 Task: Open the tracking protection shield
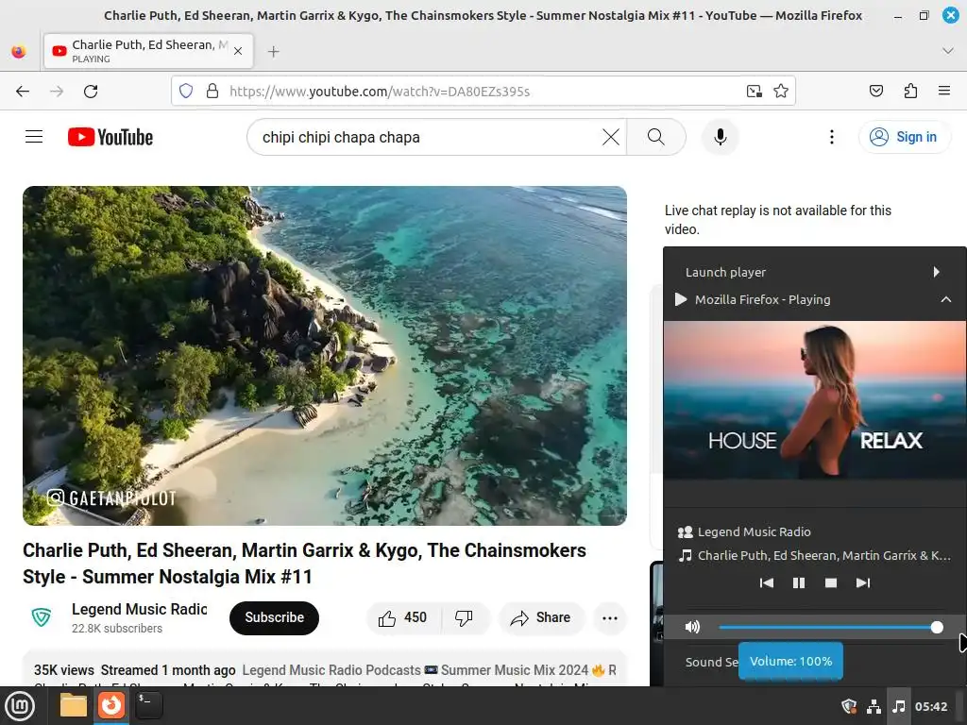click(186, 92)
